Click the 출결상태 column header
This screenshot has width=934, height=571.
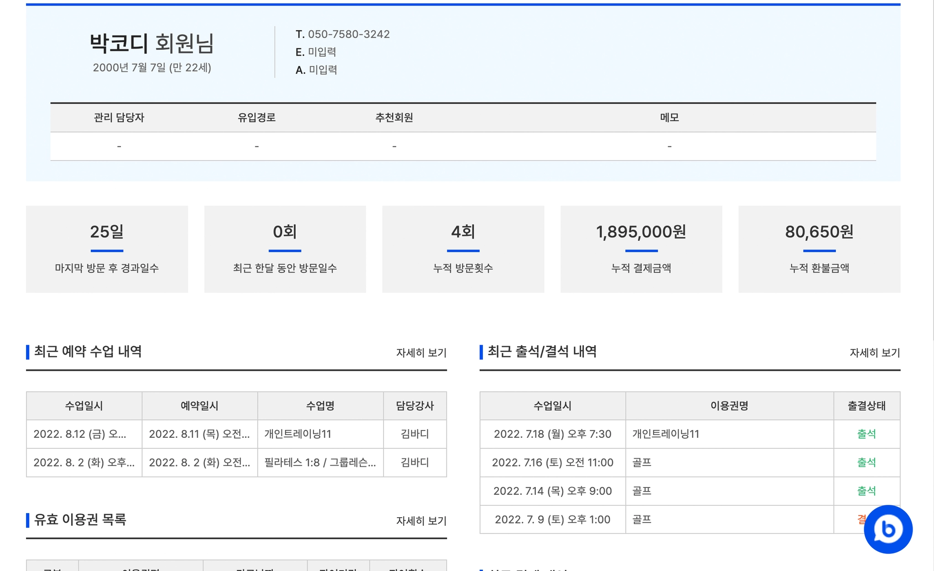pos(866,405)
